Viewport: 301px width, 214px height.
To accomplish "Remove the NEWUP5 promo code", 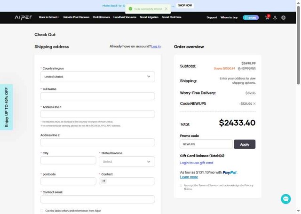I will coord(254,103).
